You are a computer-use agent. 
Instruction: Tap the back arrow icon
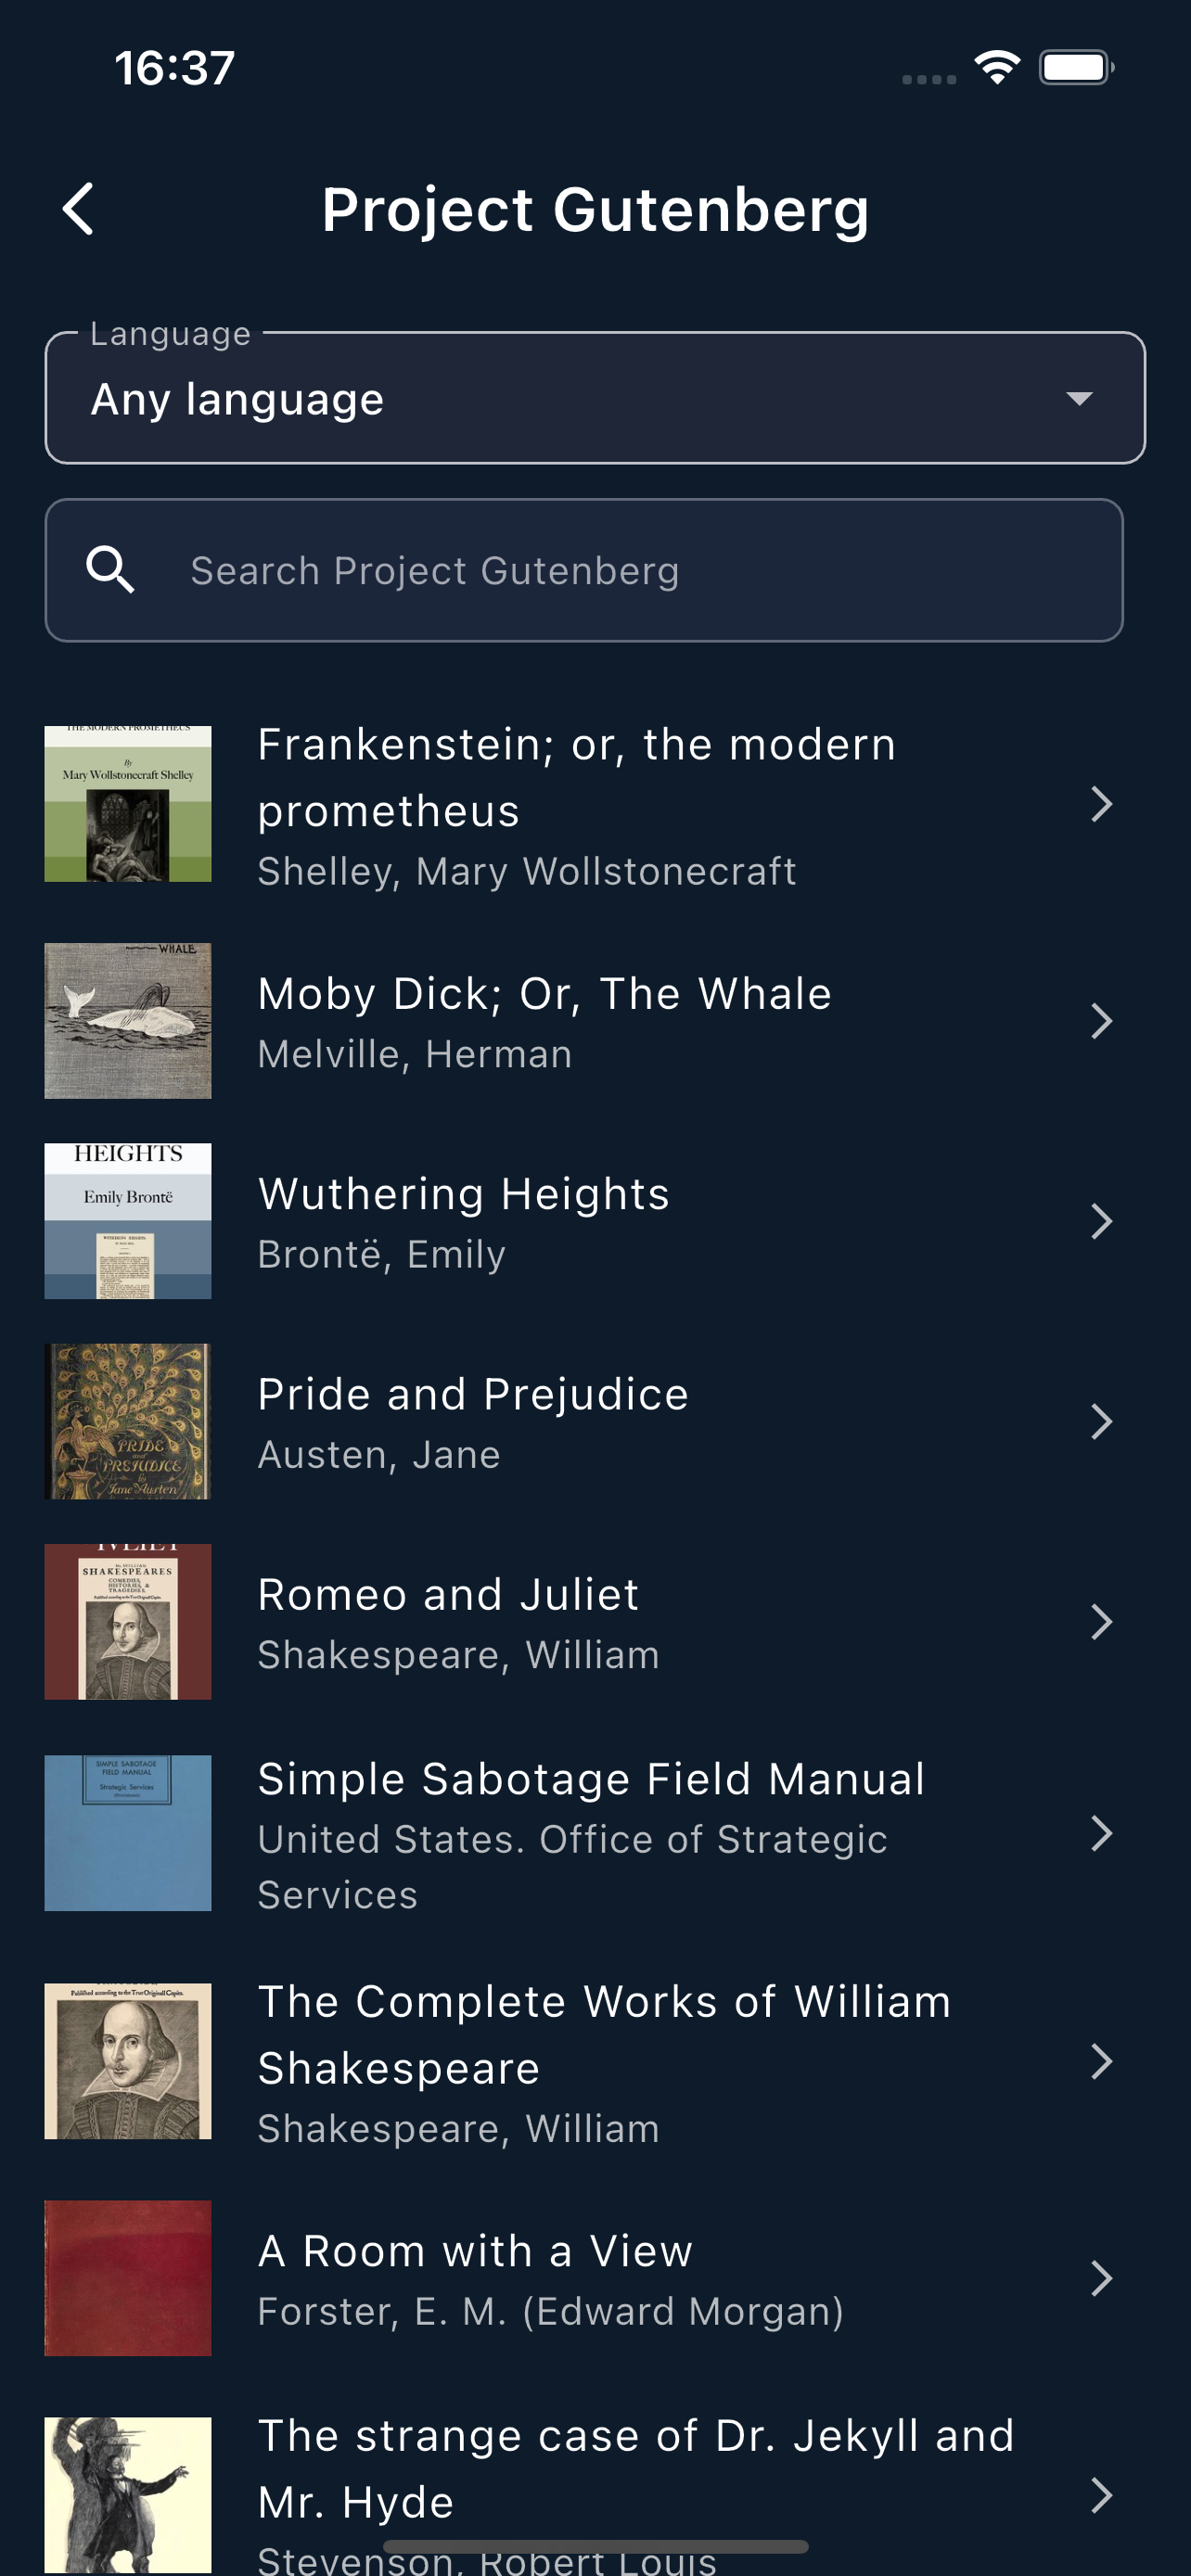click(x=78, y=209)
